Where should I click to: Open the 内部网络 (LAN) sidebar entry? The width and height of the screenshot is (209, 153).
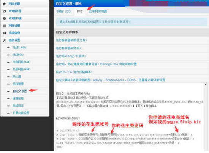tap(21, 62)
